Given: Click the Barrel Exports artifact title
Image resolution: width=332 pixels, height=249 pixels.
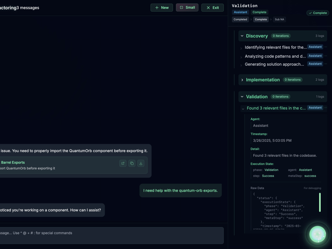Looking at the screenshot, I should (x=13, y=162).
